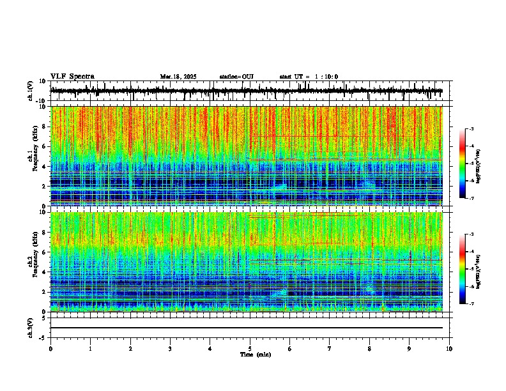Click the time axis tick label "0"
506x391 pixels.
tap(50, 349)
